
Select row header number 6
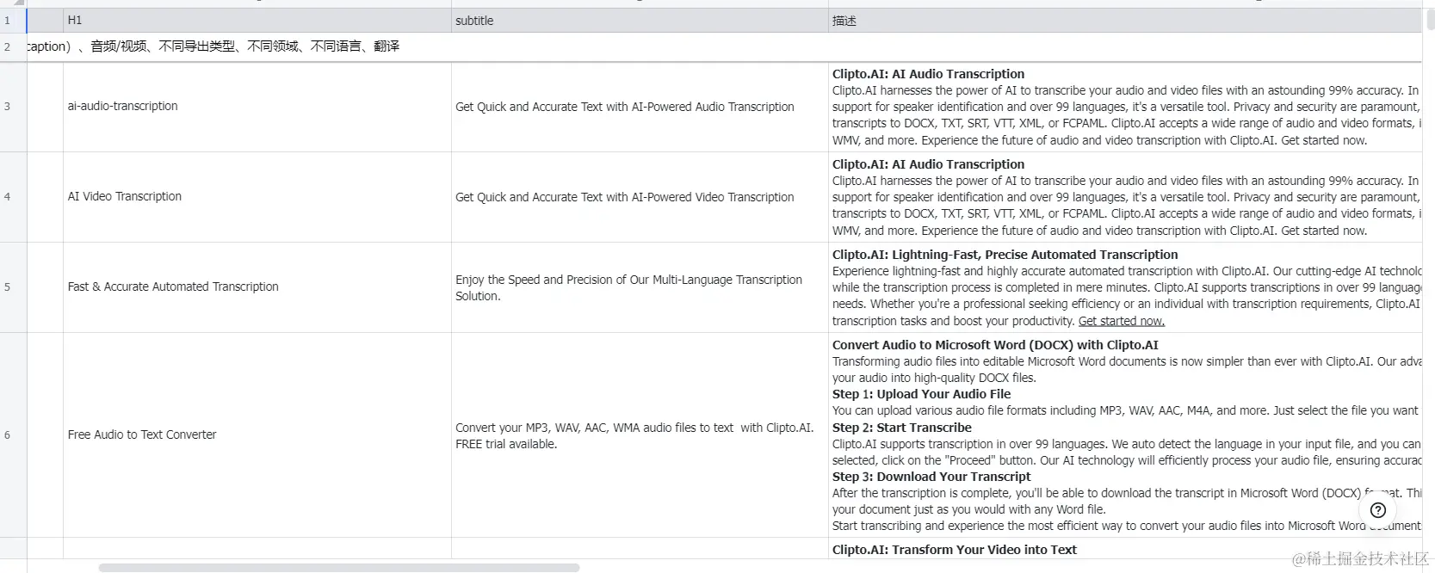(13, 435)
